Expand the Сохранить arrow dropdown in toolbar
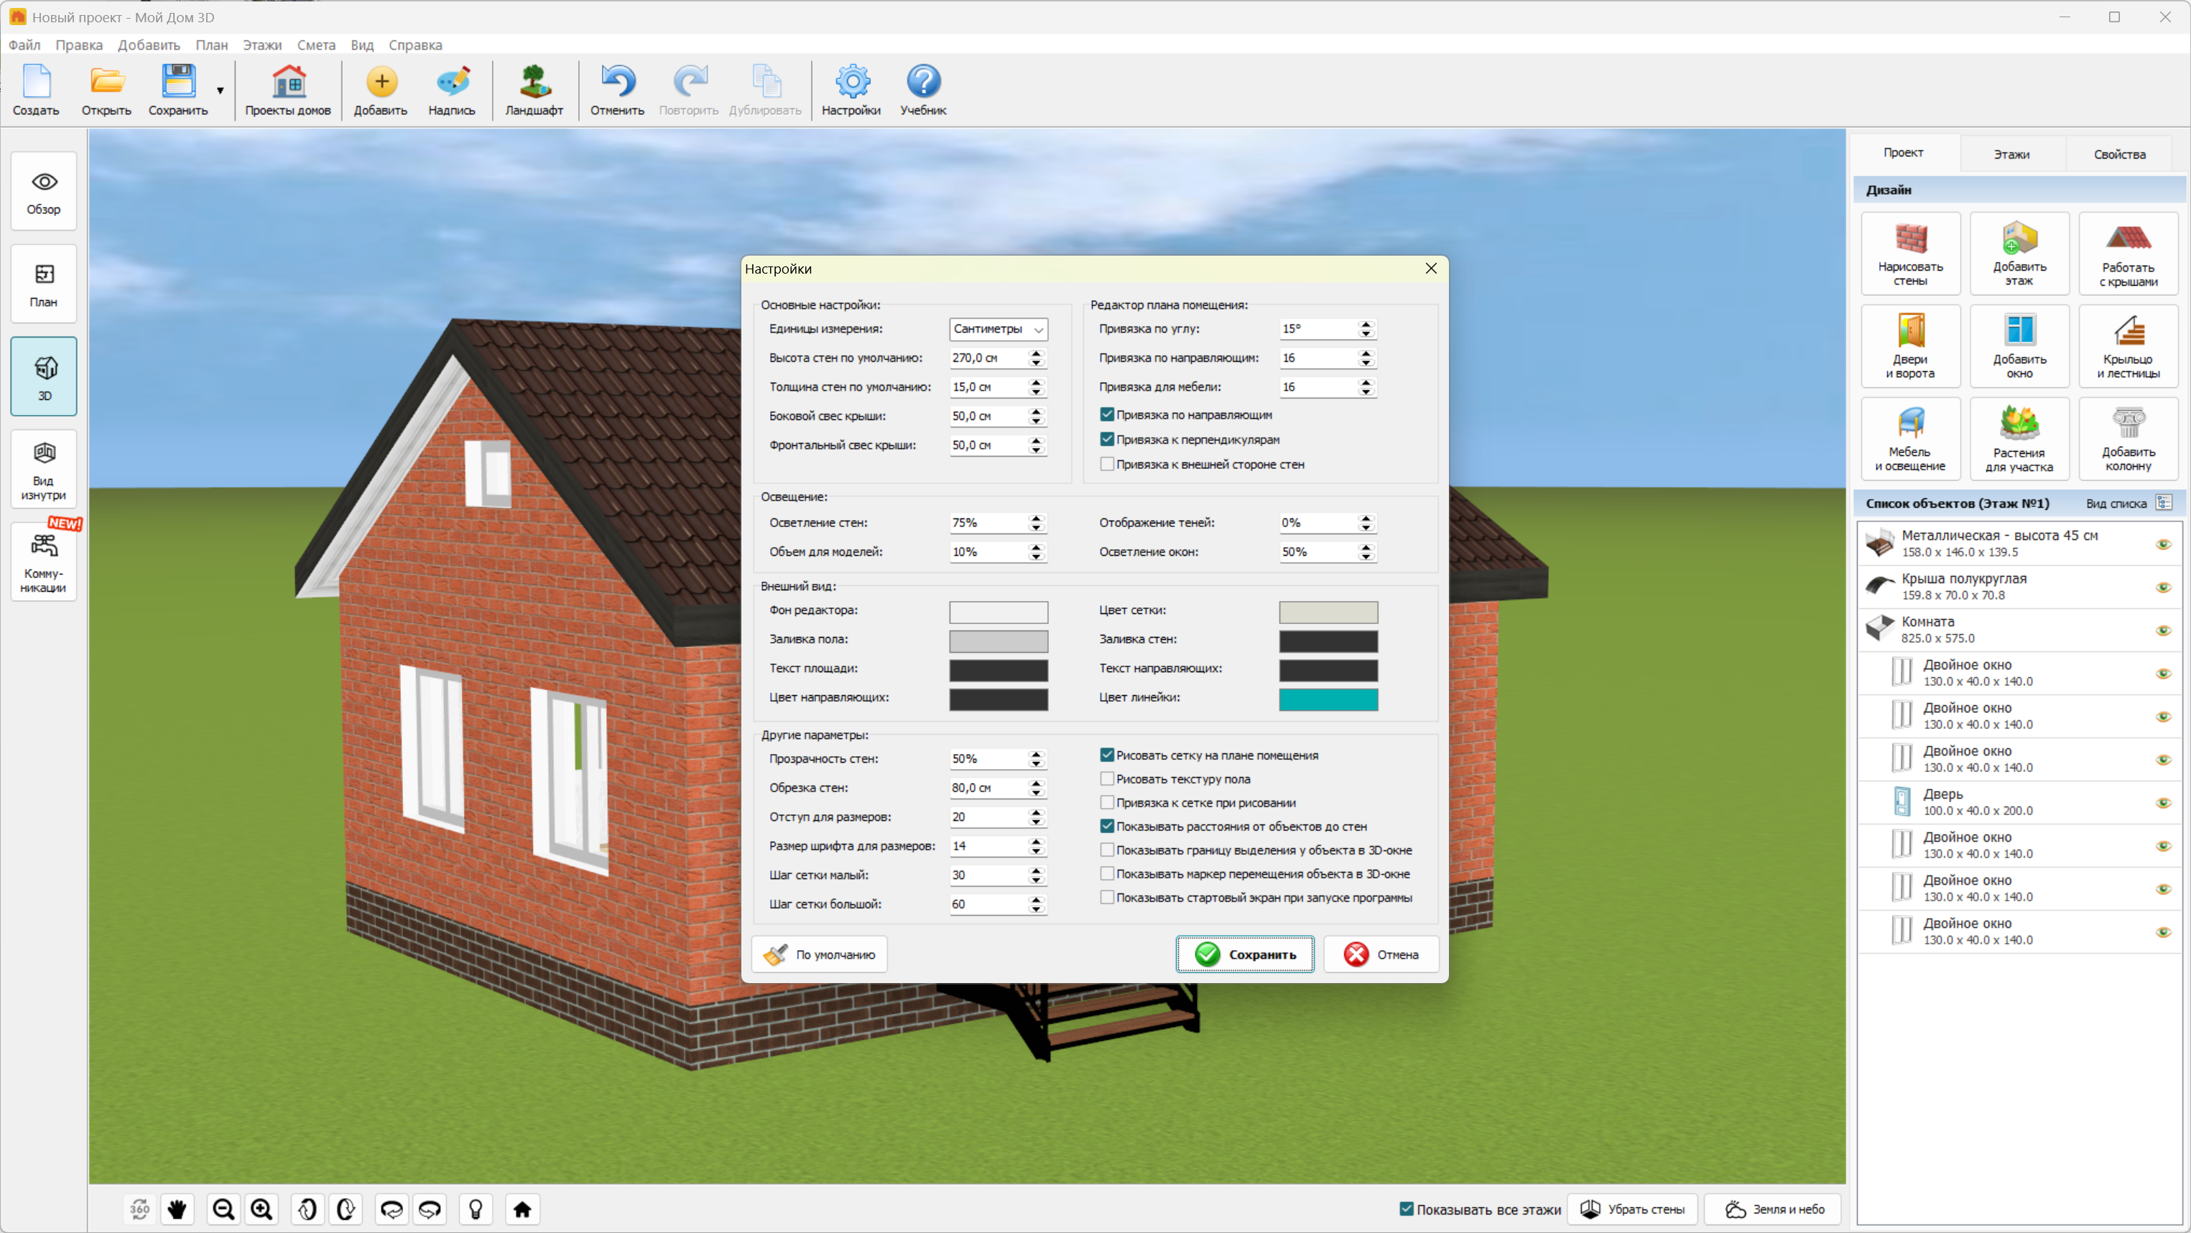 coord(221,90)
